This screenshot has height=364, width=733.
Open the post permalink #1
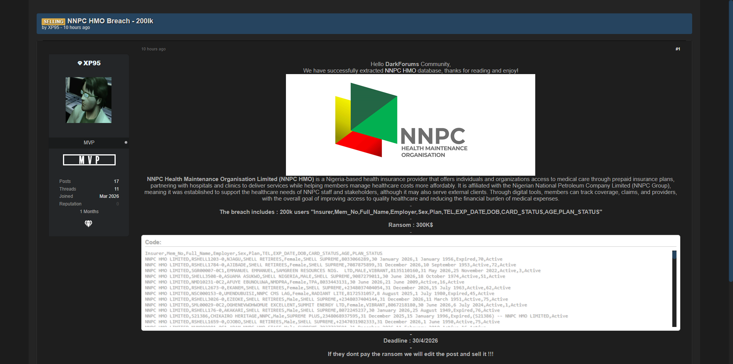(678, 49)
